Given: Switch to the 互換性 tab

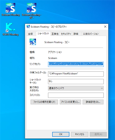Looking at the screenshot, I should pos(55,34).
